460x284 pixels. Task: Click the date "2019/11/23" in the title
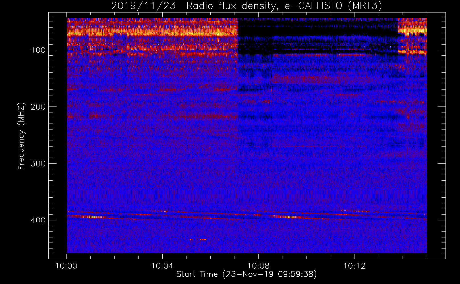(144, 6)
